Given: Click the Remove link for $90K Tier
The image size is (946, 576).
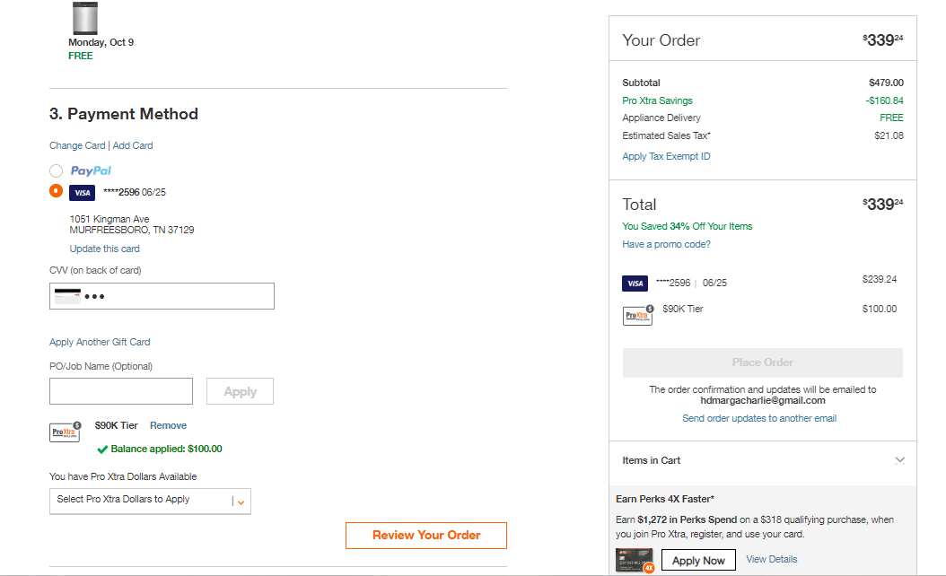Looking at the screenshot, I should 169,426.
